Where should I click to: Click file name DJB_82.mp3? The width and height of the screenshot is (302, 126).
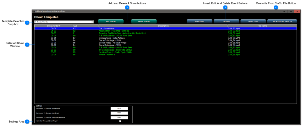(234, 31)
